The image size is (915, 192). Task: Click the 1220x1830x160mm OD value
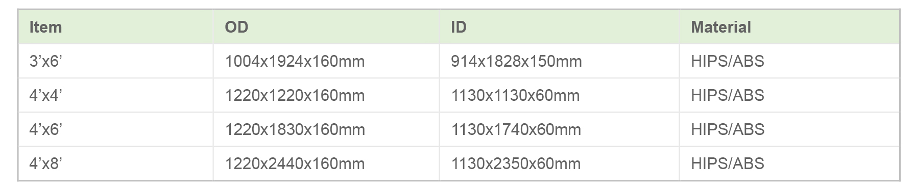point(295,130)
